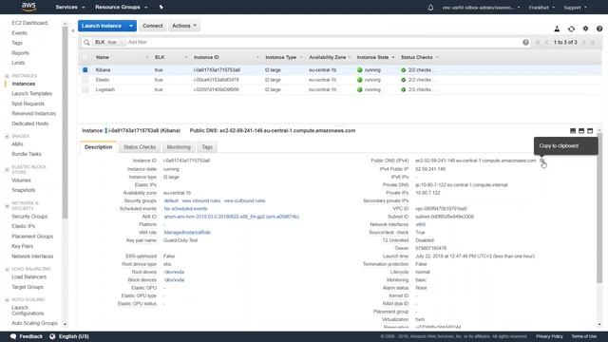Go to next page of results
608x342 pixels.
(x=584, y=42)
